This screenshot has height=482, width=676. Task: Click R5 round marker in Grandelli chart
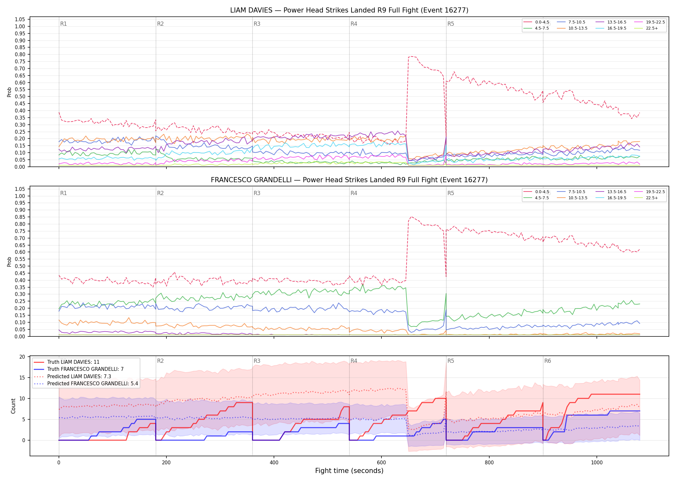[x=451, y=193]
